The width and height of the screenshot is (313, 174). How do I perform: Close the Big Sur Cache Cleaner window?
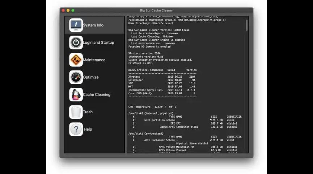(63, 10)
